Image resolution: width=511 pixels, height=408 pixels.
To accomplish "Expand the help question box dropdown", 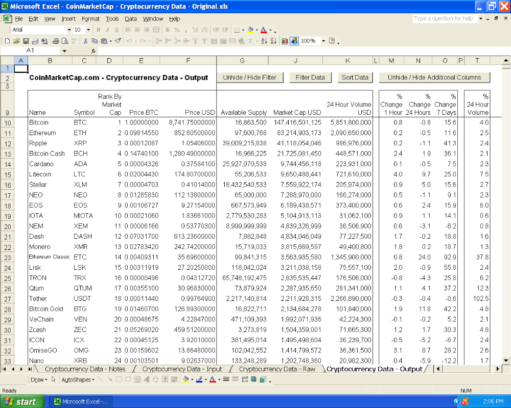I will click(x=481, y=18).
